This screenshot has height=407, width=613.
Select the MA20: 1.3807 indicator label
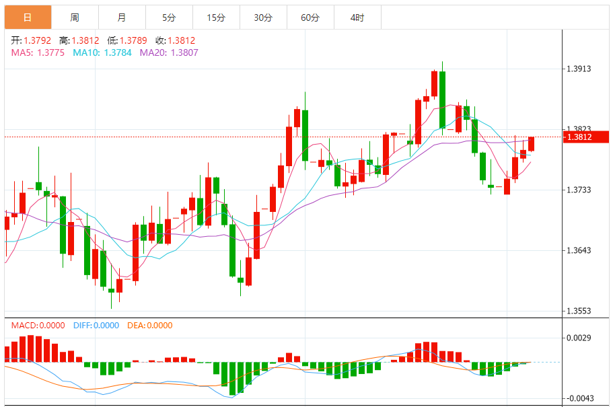coord(169,52)
